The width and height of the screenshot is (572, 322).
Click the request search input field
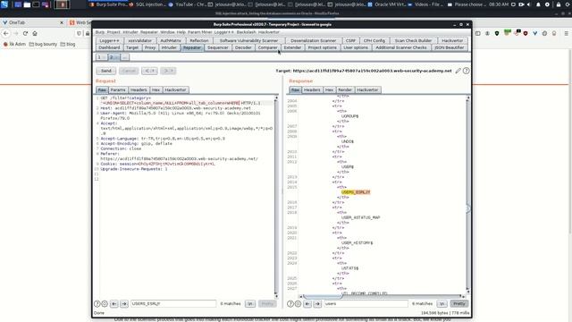pos(173,304)
